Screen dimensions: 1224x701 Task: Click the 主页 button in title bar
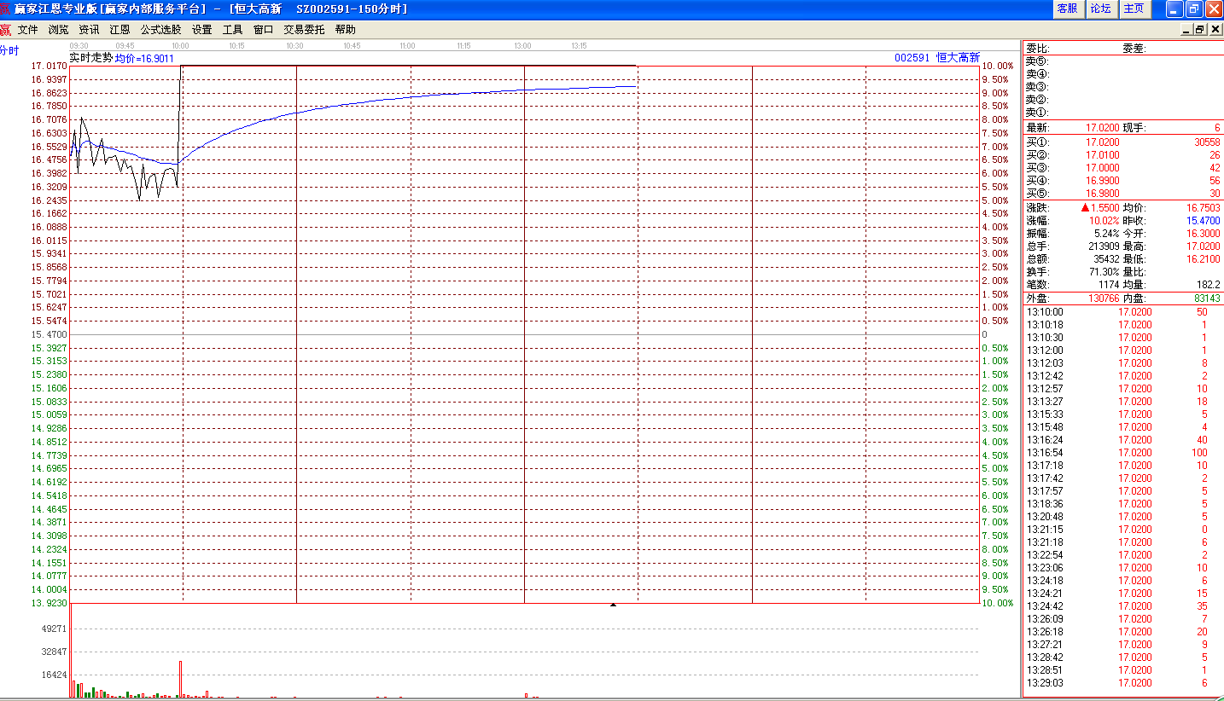pos(1134,9)
